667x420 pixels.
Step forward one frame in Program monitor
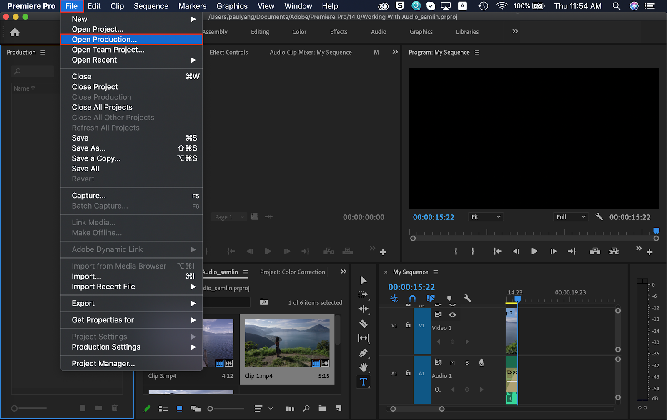click(x=554, y=251)
